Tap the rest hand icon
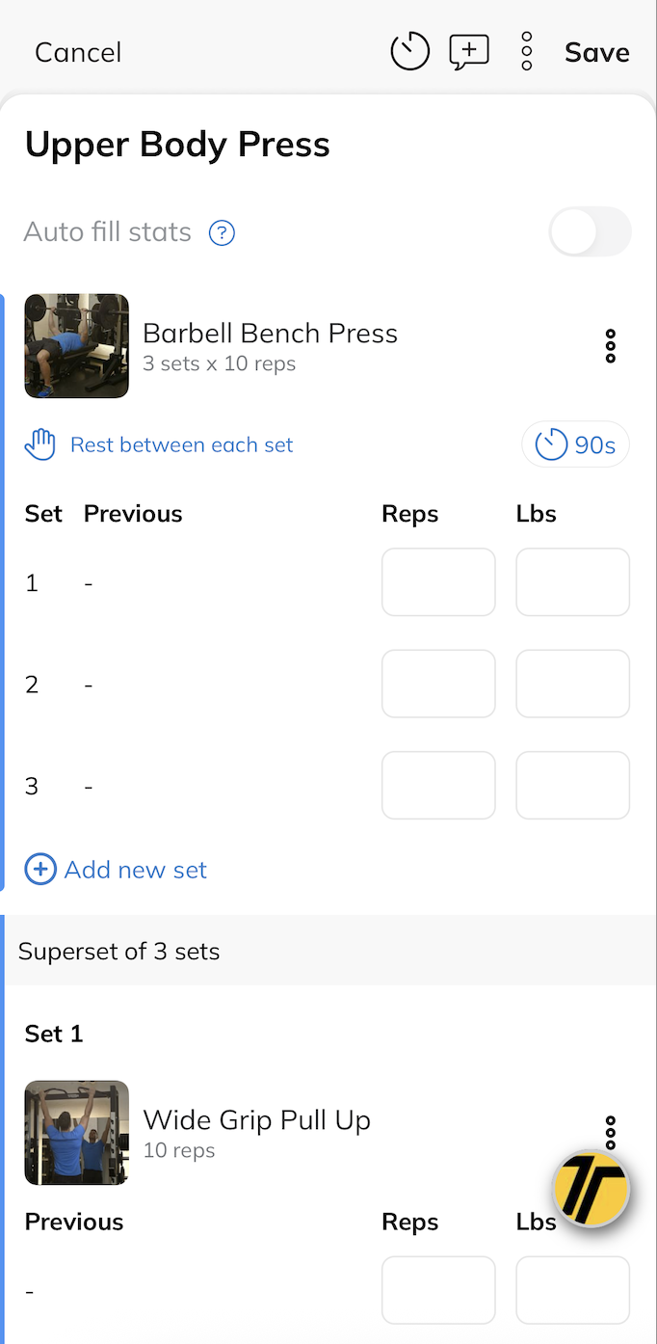Image resolution: width=657 pixels, height=1344 pixels. pos(40,445)
